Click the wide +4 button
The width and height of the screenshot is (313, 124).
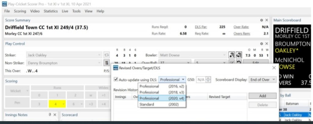click(103, 104)
